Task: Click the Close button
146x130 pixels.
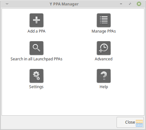Action: click(130, 122)
